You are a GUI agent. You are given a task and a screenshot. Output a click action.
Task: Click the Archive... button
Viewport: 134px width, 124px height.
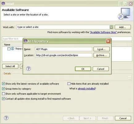[x=102, y=55]
